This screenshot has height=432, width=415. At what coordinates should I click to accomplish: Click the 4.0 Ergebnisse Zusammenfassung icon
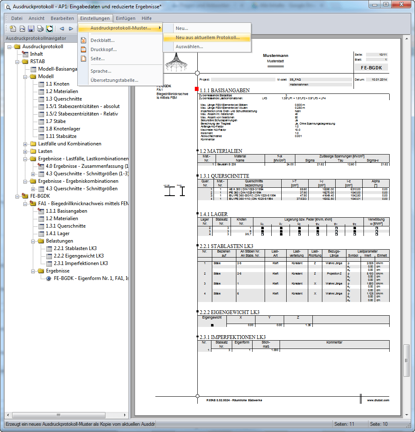(41, 166)
